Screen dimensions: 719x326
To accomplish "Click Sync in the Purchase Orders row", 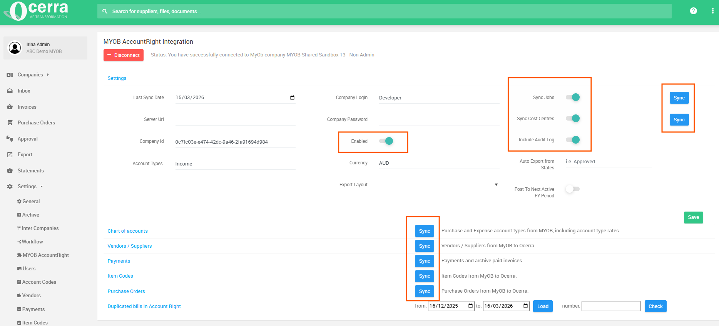I will coord(425,291).
